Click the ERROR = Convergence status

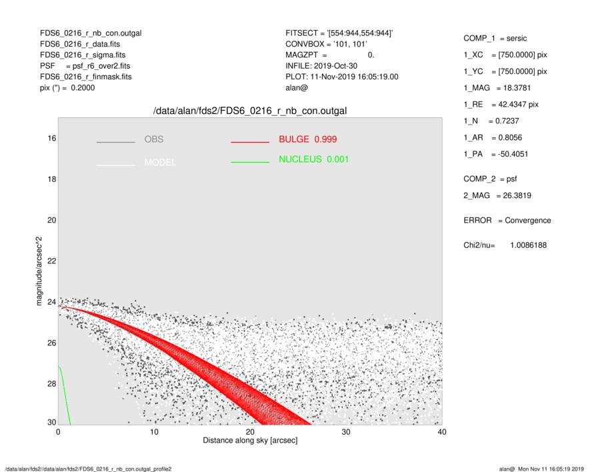(507, 221)
